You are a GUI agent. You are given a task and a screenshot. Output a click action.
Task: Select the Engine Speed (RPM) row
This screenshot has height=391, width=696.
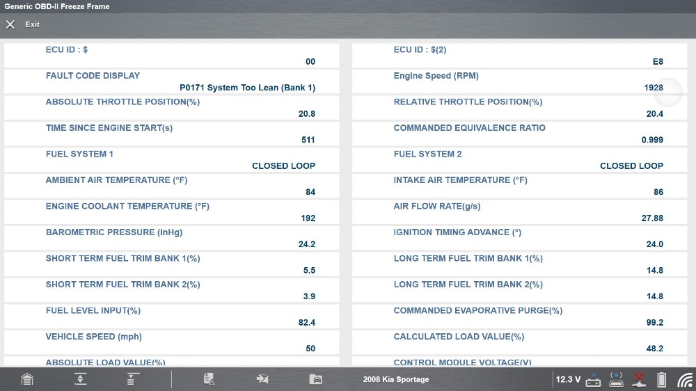[519, 81]
